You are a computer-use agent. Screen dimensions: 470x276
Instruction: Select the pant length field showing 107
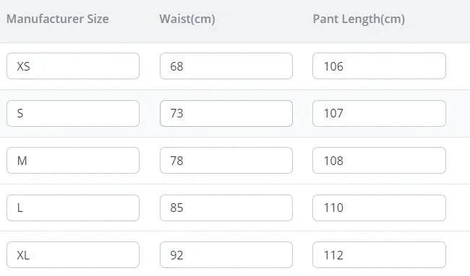379,114
